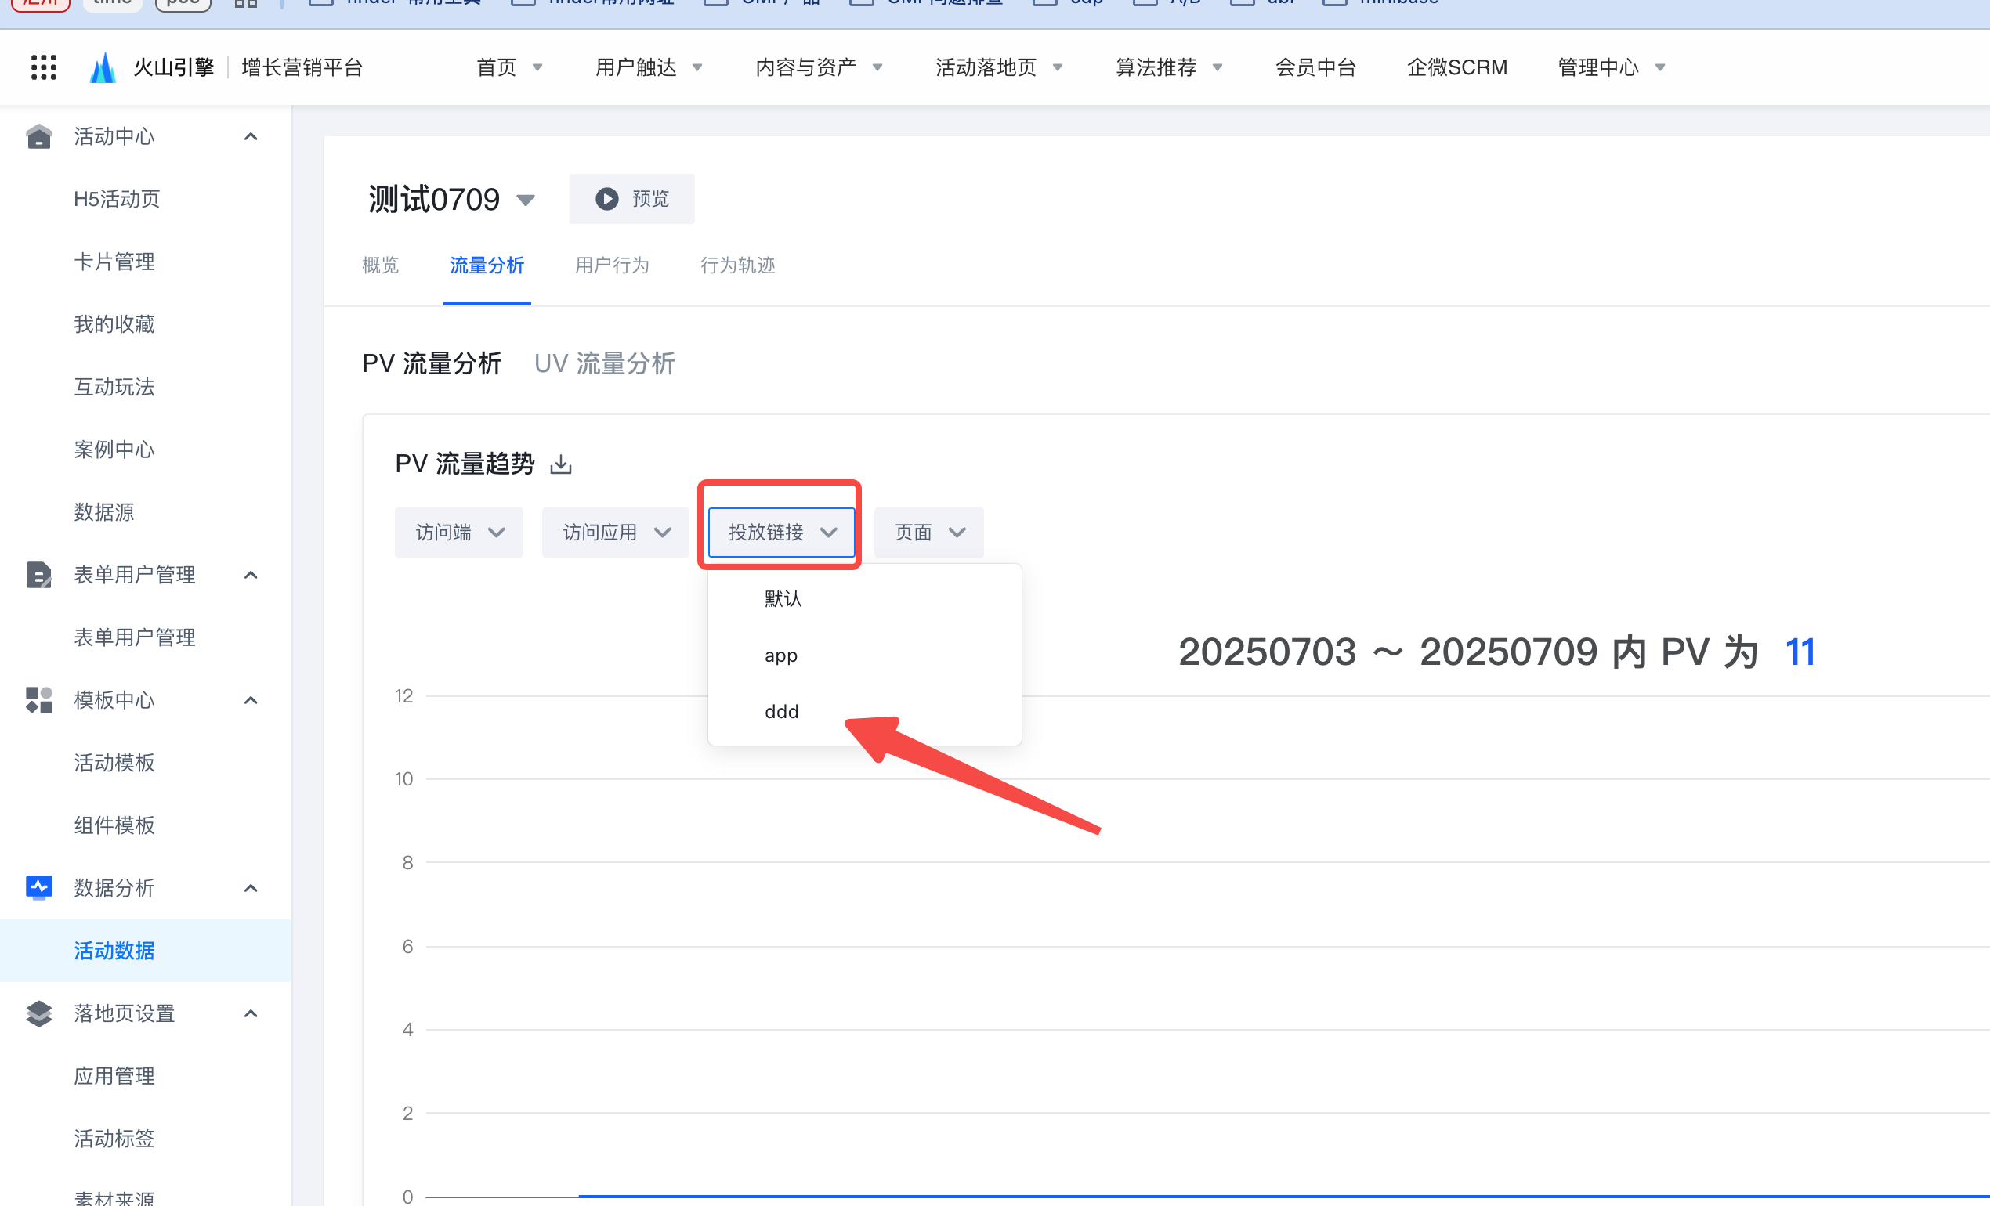The height and width of the screenshot is (1206, 1990).
Task: Open the 访问应用 filter dropdown
Action: point(616,533)
